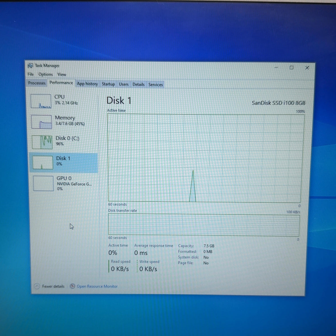The width and height of the screenshot is (336, 336).
Task: Open Resource Monitor link
Action: [x=97, y=286]
